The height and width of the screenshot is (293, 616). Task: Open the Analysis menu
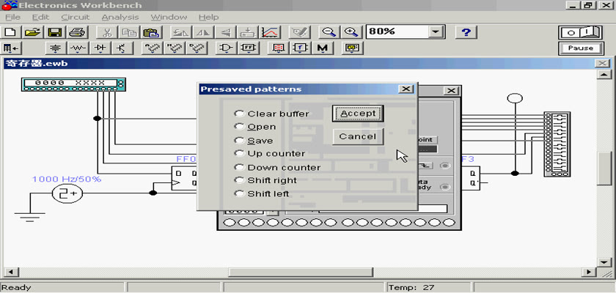point(119,17)
